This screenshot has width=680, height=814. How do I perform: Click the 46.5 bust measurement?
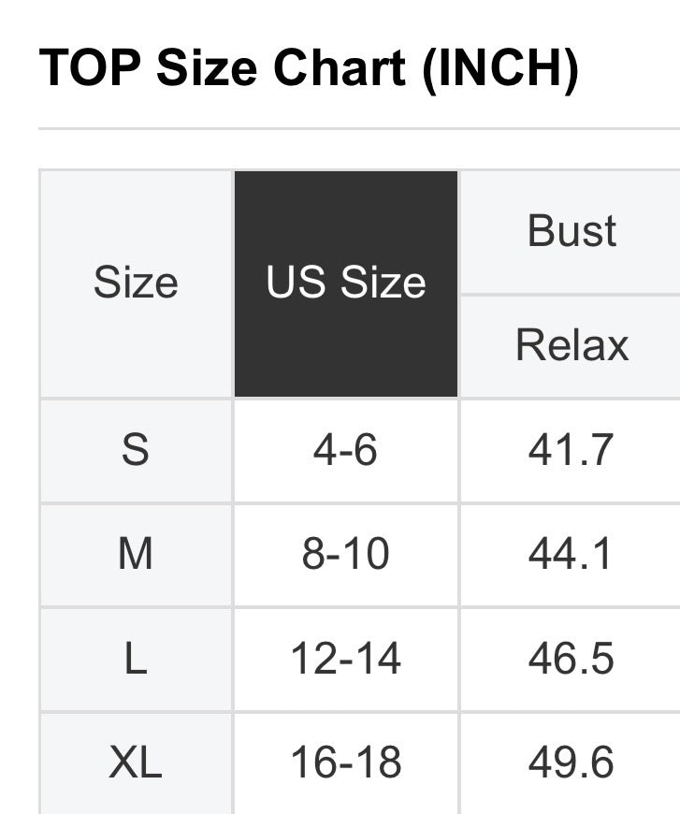pyautogui.click(x=571, y=659)
